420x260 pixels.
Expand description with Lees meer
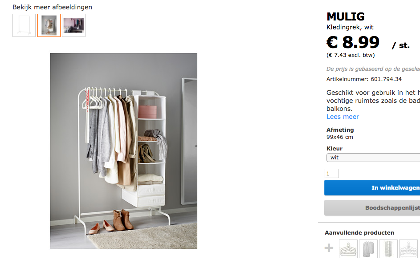click(343, 117)
